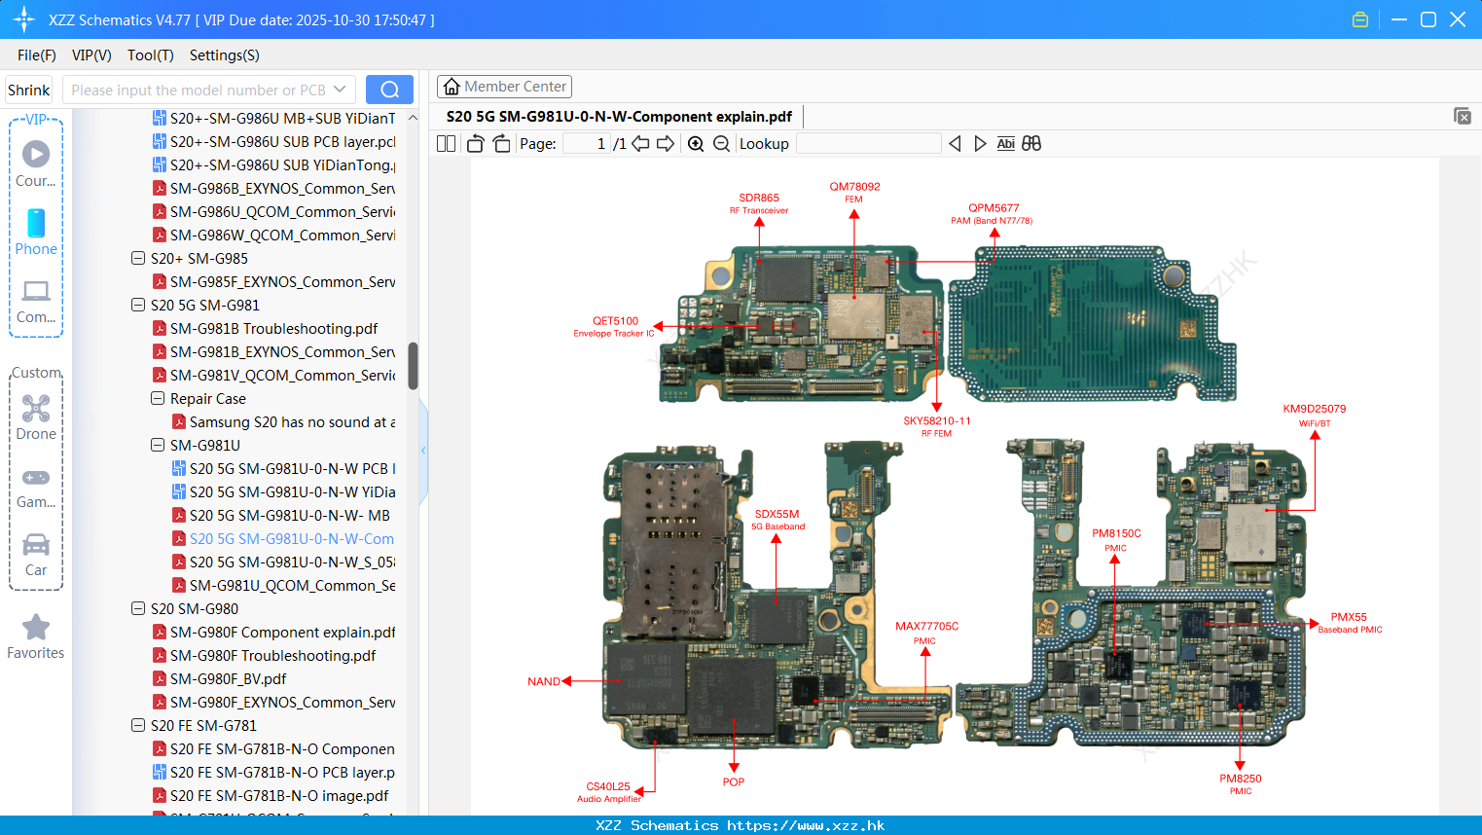Collapse the Repair Case folder
This screenshot has height=835, width=1482.
click(157, 399)
